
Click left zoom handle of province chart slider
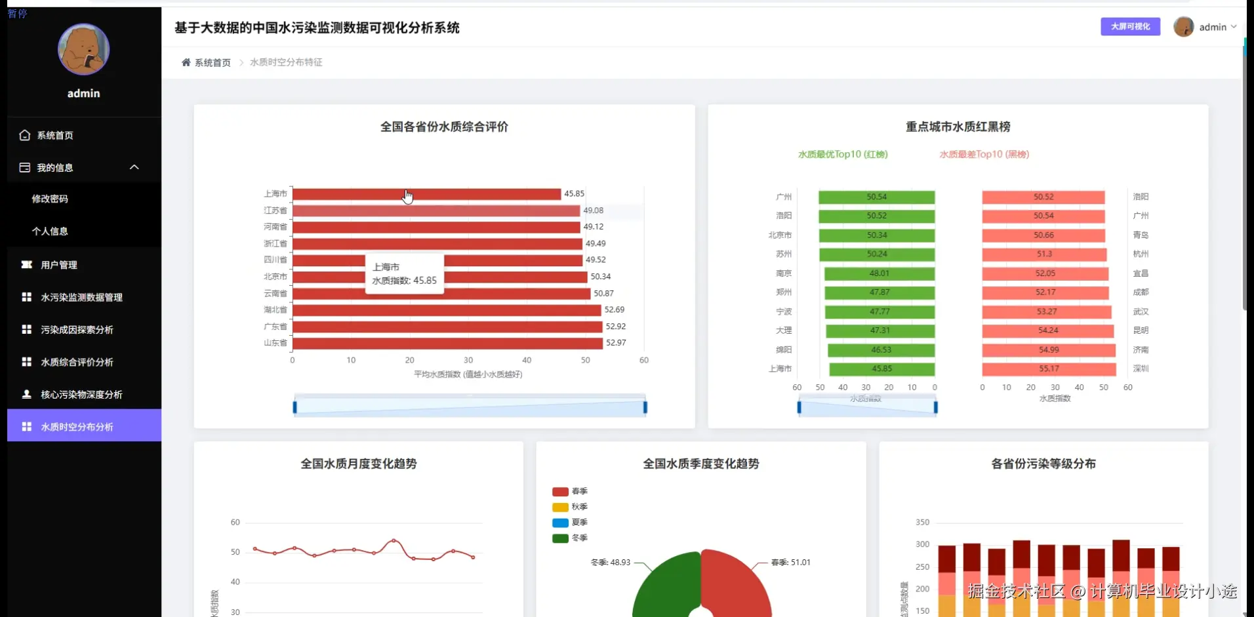point(294,407)
